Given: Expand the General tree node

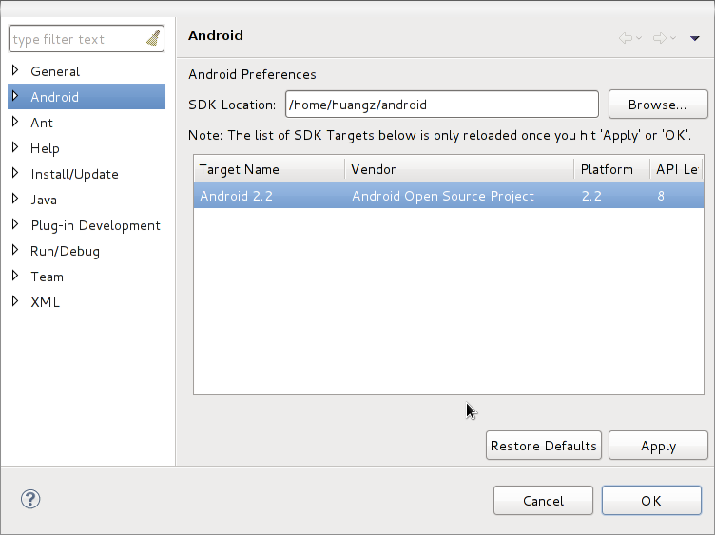Looking at the screenshot, I should click(15, 70).
